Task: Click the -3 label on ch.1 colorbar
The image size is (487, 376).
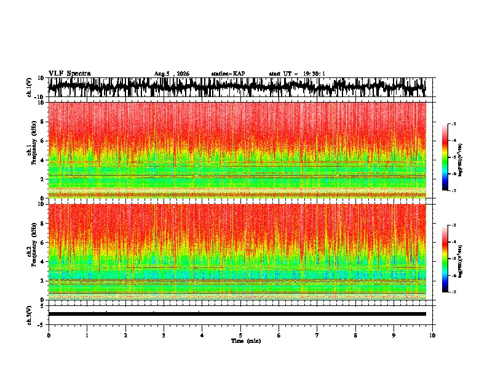Action: pyautogui.click(x=454, y=124)
